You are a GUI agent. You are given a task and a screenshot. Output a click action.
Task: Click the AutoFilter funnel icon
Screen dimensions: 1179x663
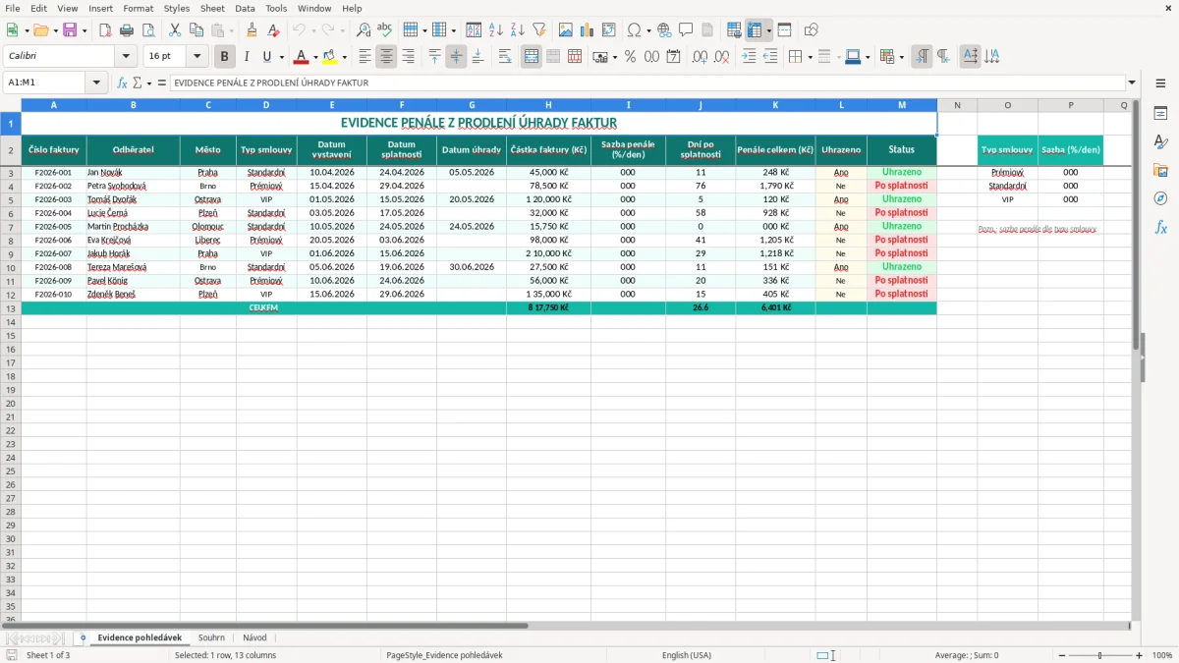pos(538,30)
